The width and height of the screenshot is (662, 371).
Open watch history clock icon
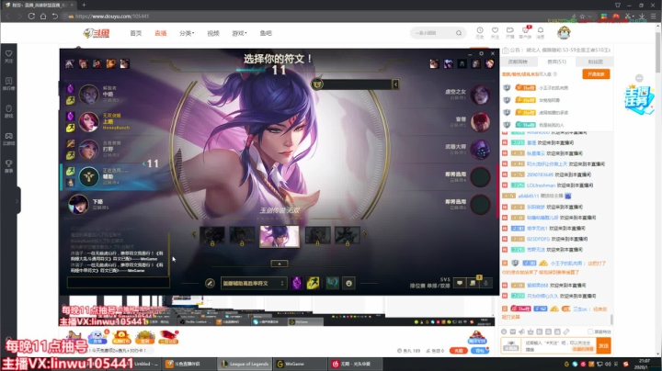480,32
